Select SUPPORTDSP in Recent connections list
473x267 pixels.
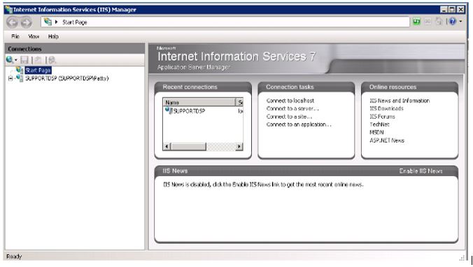pyautogui.click(x=189, y=111)
